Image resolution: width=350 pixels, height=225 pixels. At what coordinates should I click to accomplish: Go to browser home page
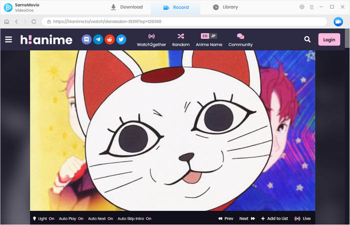pyautogui.click(x=6, y=21)
